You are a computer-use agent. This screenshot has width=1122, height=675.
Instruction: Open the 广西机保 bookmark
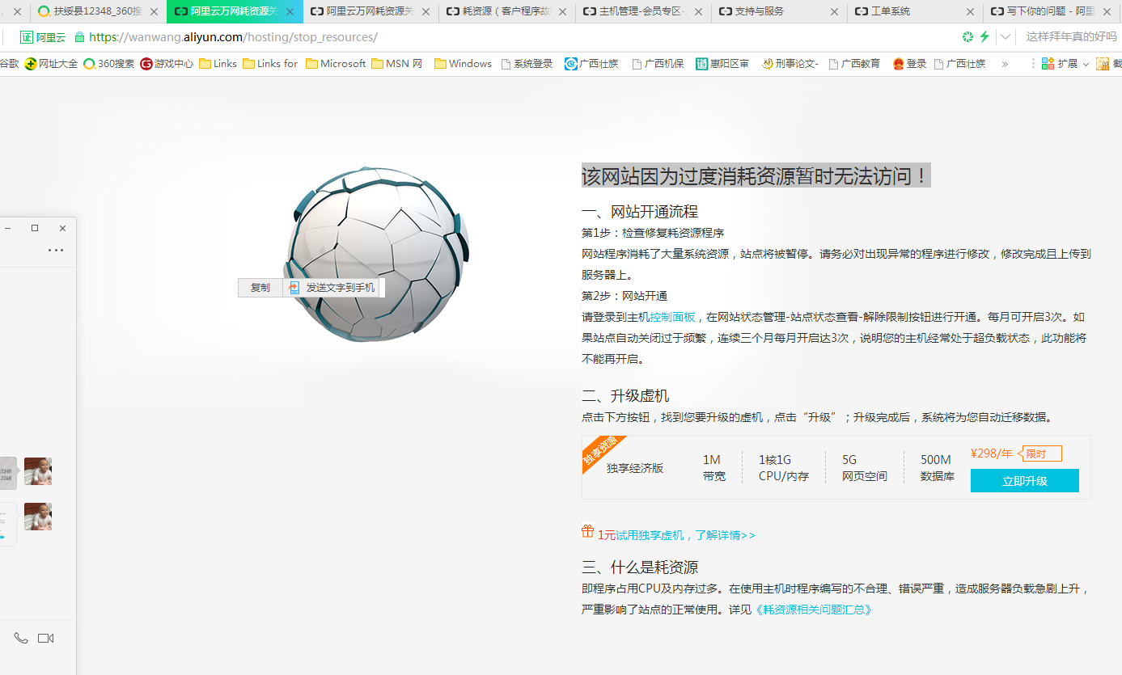(x=658, y=64)
